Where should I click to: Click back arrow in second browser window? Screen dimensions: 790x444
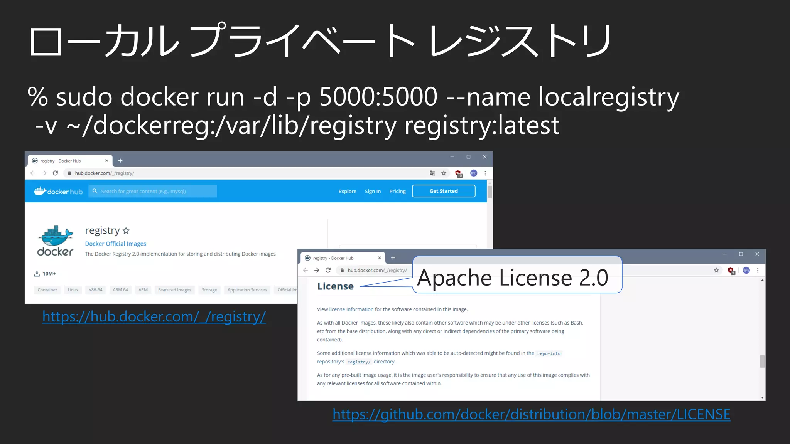pyautogui.click(x=306, y=270)
